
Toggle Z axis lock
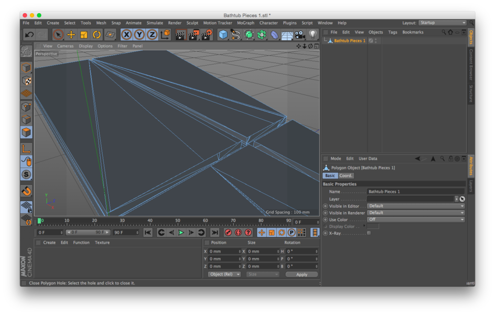pos(152,35)
